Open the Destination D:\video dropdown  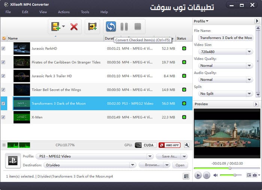(x=90, y=165)
